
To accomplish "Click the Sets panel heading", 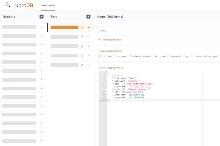I will click(54, 17).
